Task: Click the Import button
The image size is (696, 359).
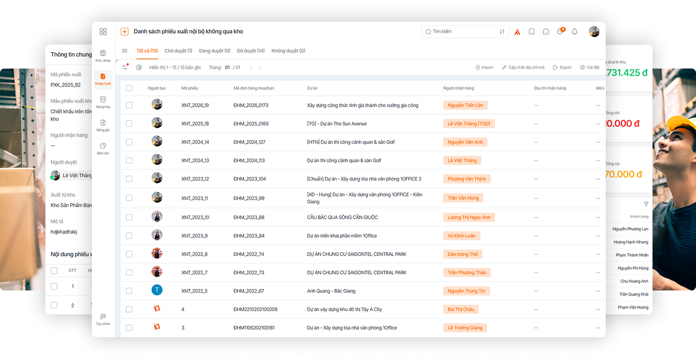Action: click(484, 67)
